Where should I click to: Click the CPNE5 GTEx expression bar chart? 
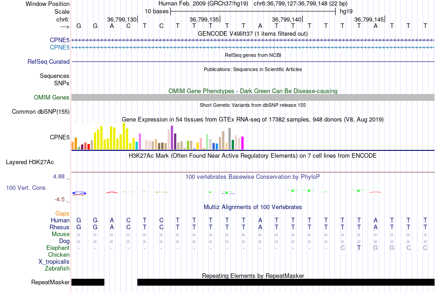pyautogui.click(x=158, y=137)
